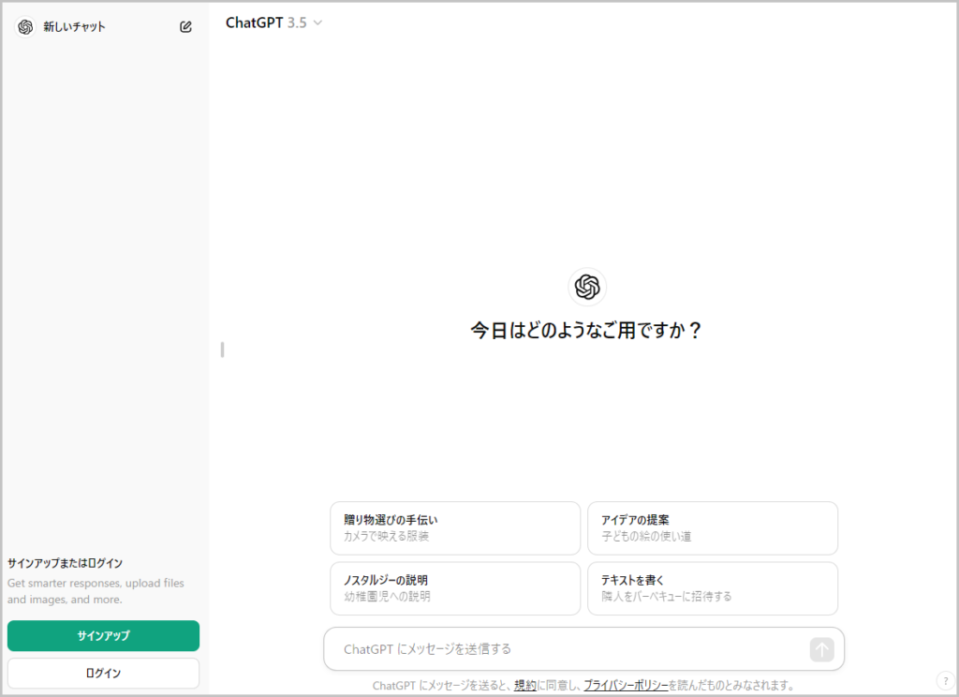The image size is (959, 697).
Task: Click the ChatGPT logo in the sidebar
Action: (25, 27)
